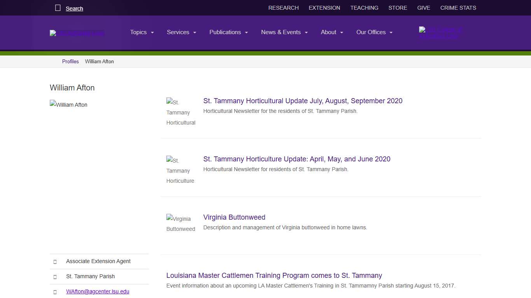Open the Publications dropdown
Screen dimensions: 531x298
(x=229, y=32)
